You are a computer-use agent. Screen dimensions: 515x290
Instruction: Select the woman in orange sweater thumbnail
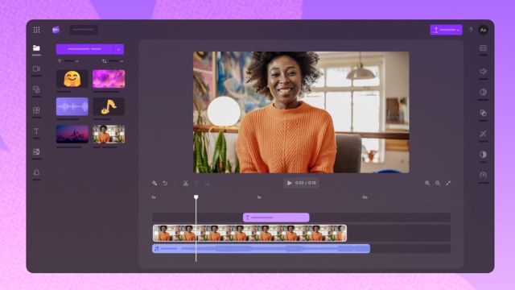[109, 134]
